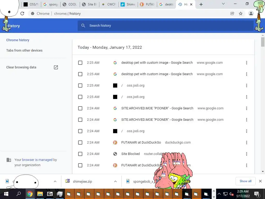Close the downloads bar with X
265x199 pixels.
coord(260,181)
